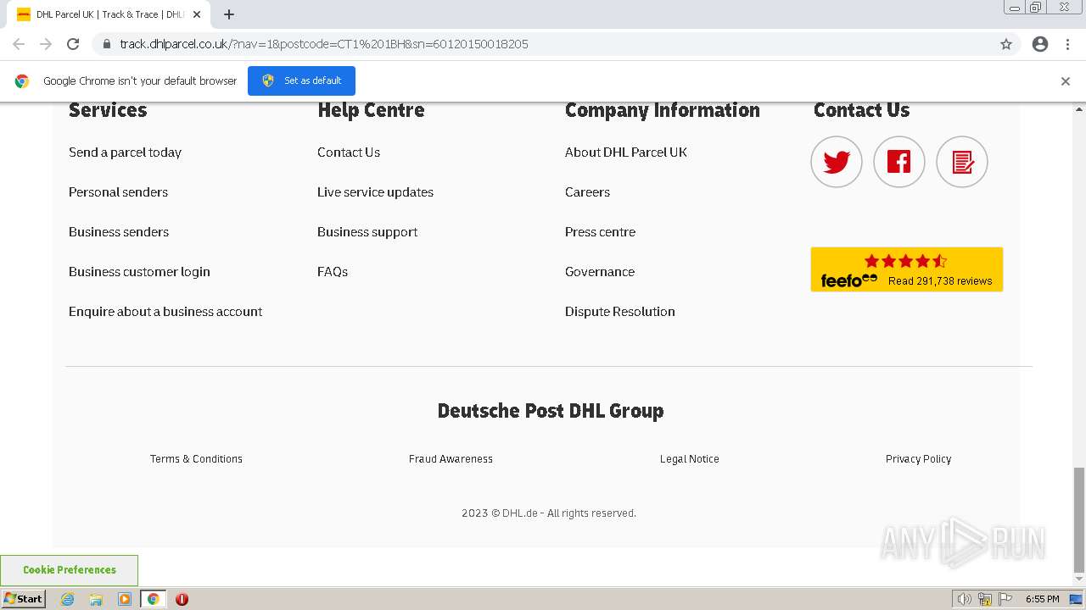Click network icon in system tray
The height and width of the screenshot is (610, 1086).
coord(985,599)
